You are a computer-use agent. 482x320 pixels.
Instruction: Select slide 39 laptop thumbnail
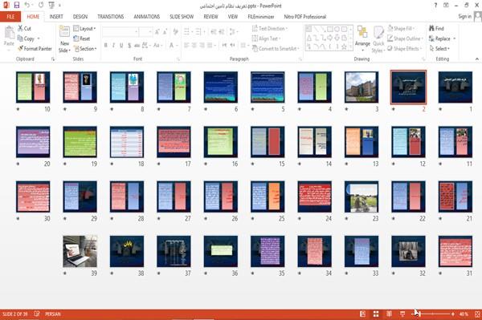click(x=80, y=251)
